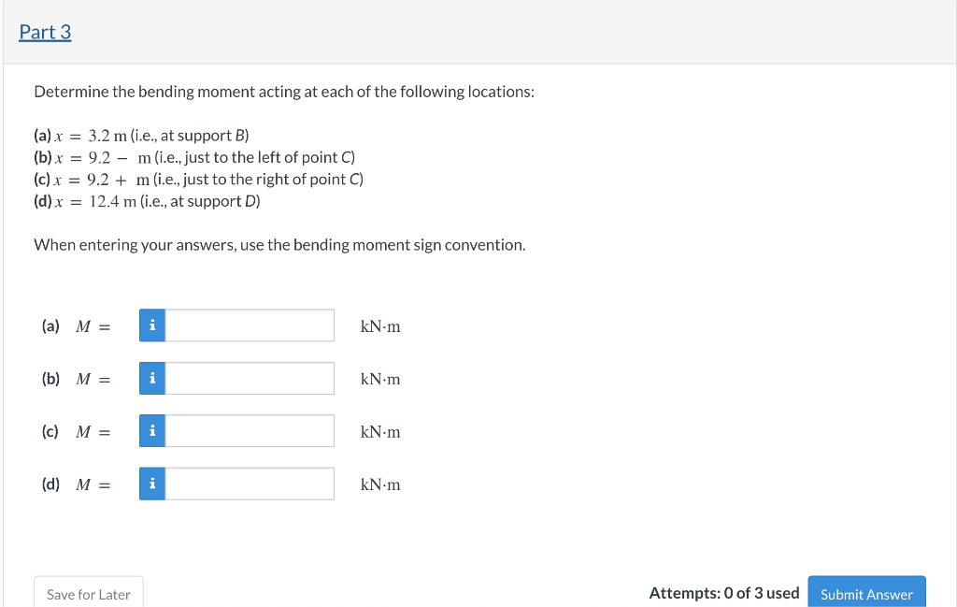Focus the (b) bending moment input

[x=250, y=378]
